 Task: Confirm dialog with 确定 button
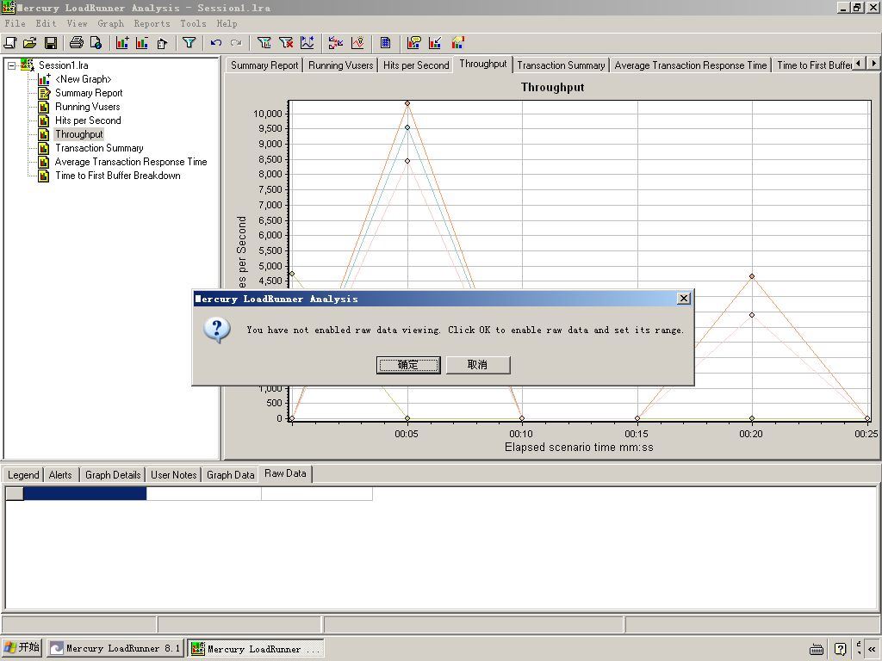pos(408,365)
